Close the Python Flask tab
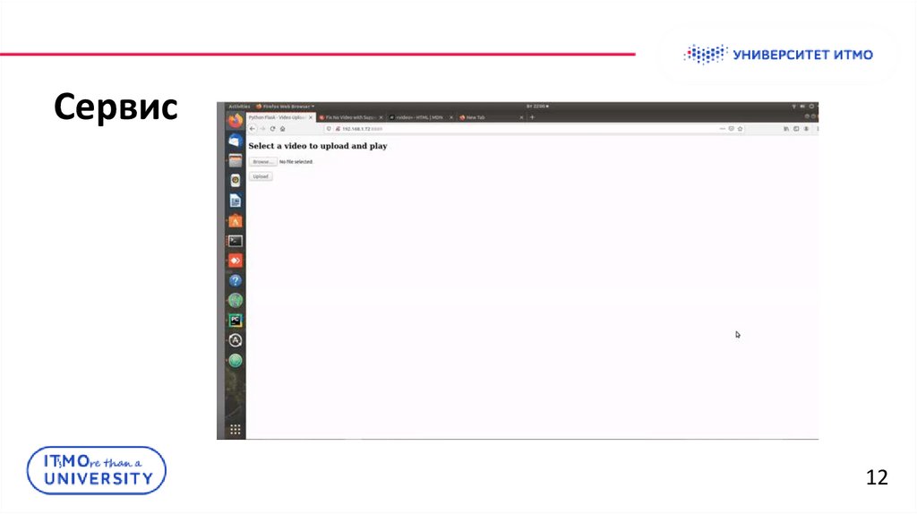917x514 pixels. coord(311,117)
